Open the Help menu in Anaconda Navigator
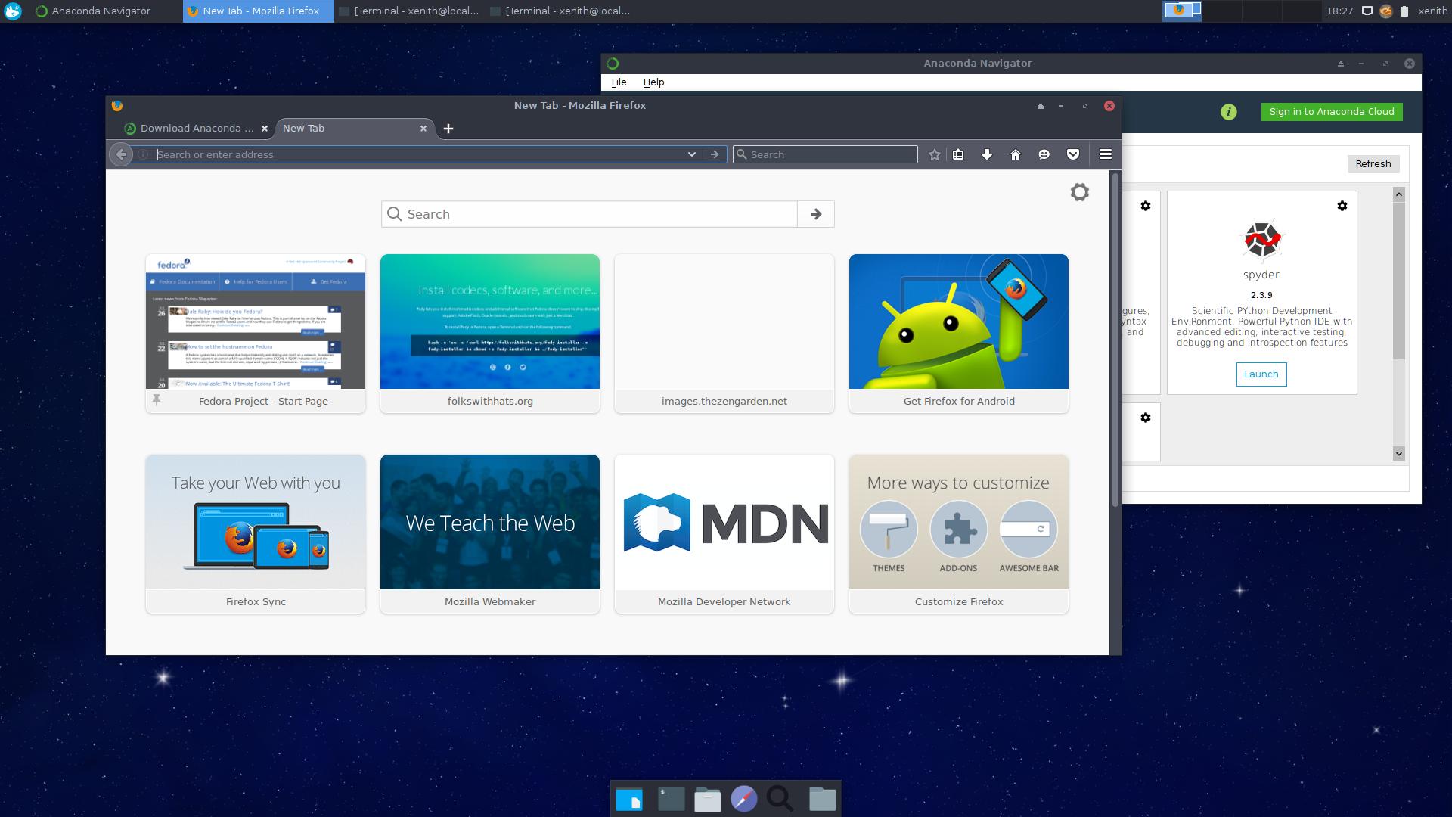The image size is (1452, 817). point(653,82)
